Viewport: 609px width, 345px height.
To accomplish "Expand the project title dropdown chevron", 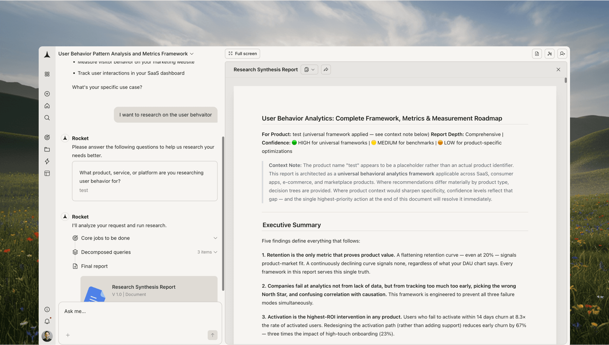I will [x=192, y=54].
